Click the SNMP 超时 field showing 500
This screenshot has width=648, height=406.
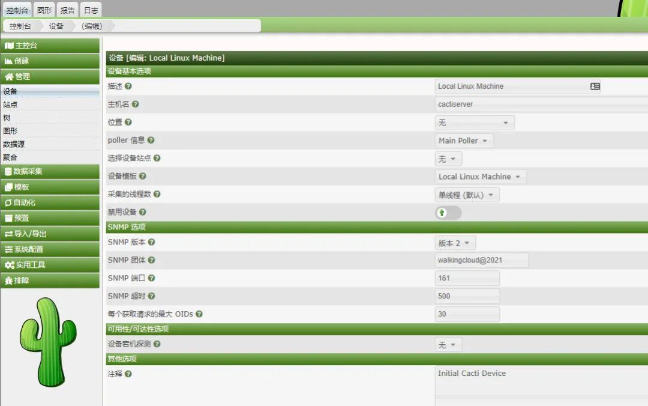tap(467, 296)
